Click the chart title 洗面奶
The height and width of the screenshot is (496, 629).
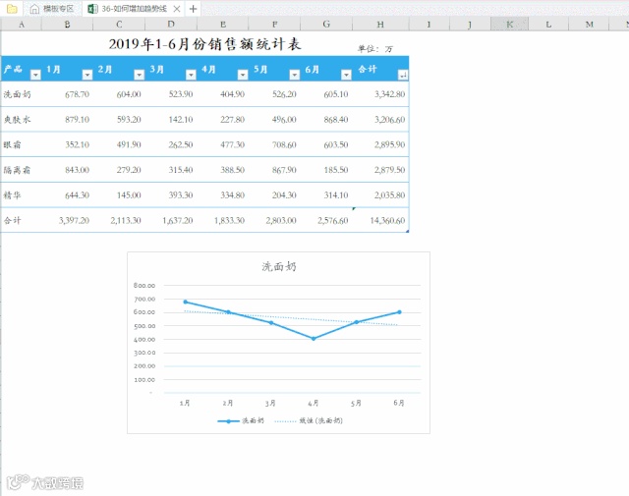[x=279, y=266]
